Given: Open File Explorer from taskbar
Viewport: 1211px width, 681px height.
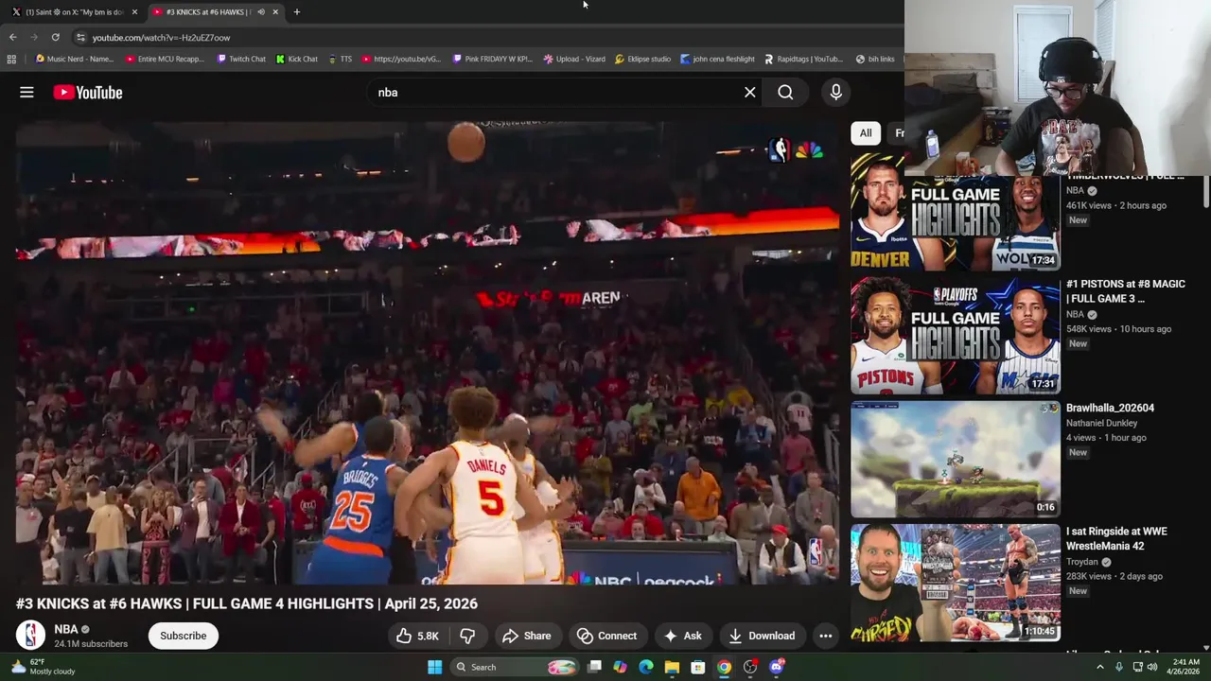Looking at the screenshot, I should (672, 667).
